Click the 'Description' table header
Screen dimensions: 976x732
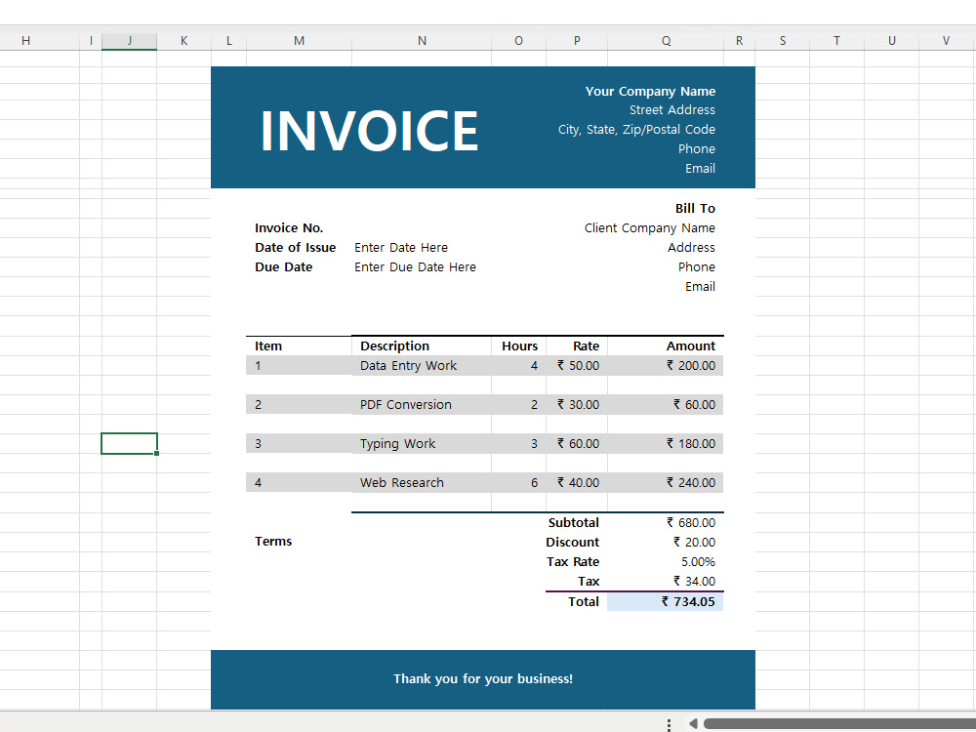394,346
